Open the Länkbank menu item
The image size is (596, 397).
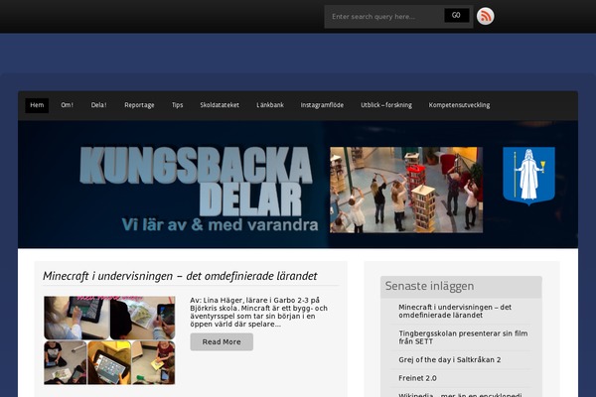[x=270, y=105]
